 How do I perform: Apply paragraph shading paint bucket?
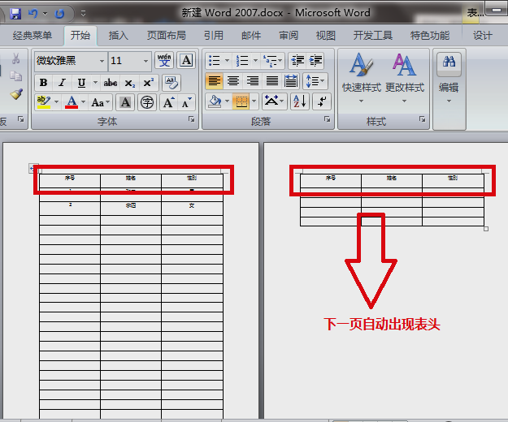click(x=215, y=102)
